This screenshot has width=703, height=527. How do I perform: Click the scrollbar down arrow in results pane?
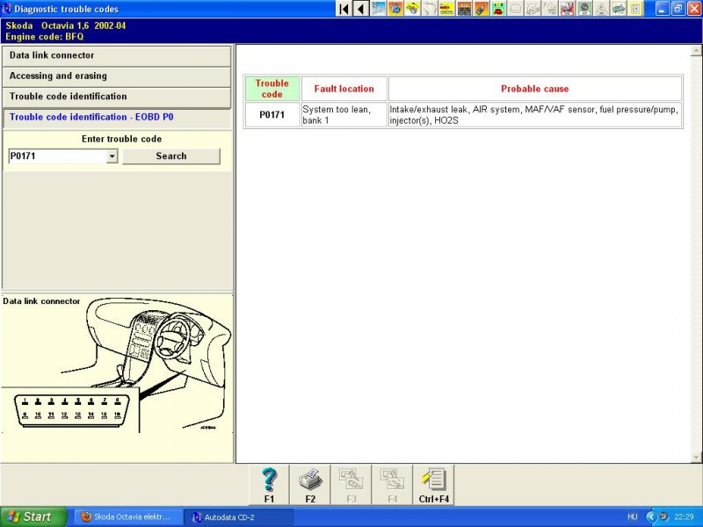coord(697,457)
